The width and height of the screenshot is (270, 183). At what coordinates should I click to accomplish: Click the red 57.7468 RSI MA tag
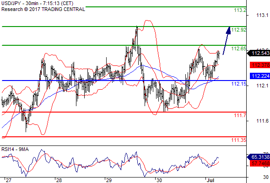point(260,163)
